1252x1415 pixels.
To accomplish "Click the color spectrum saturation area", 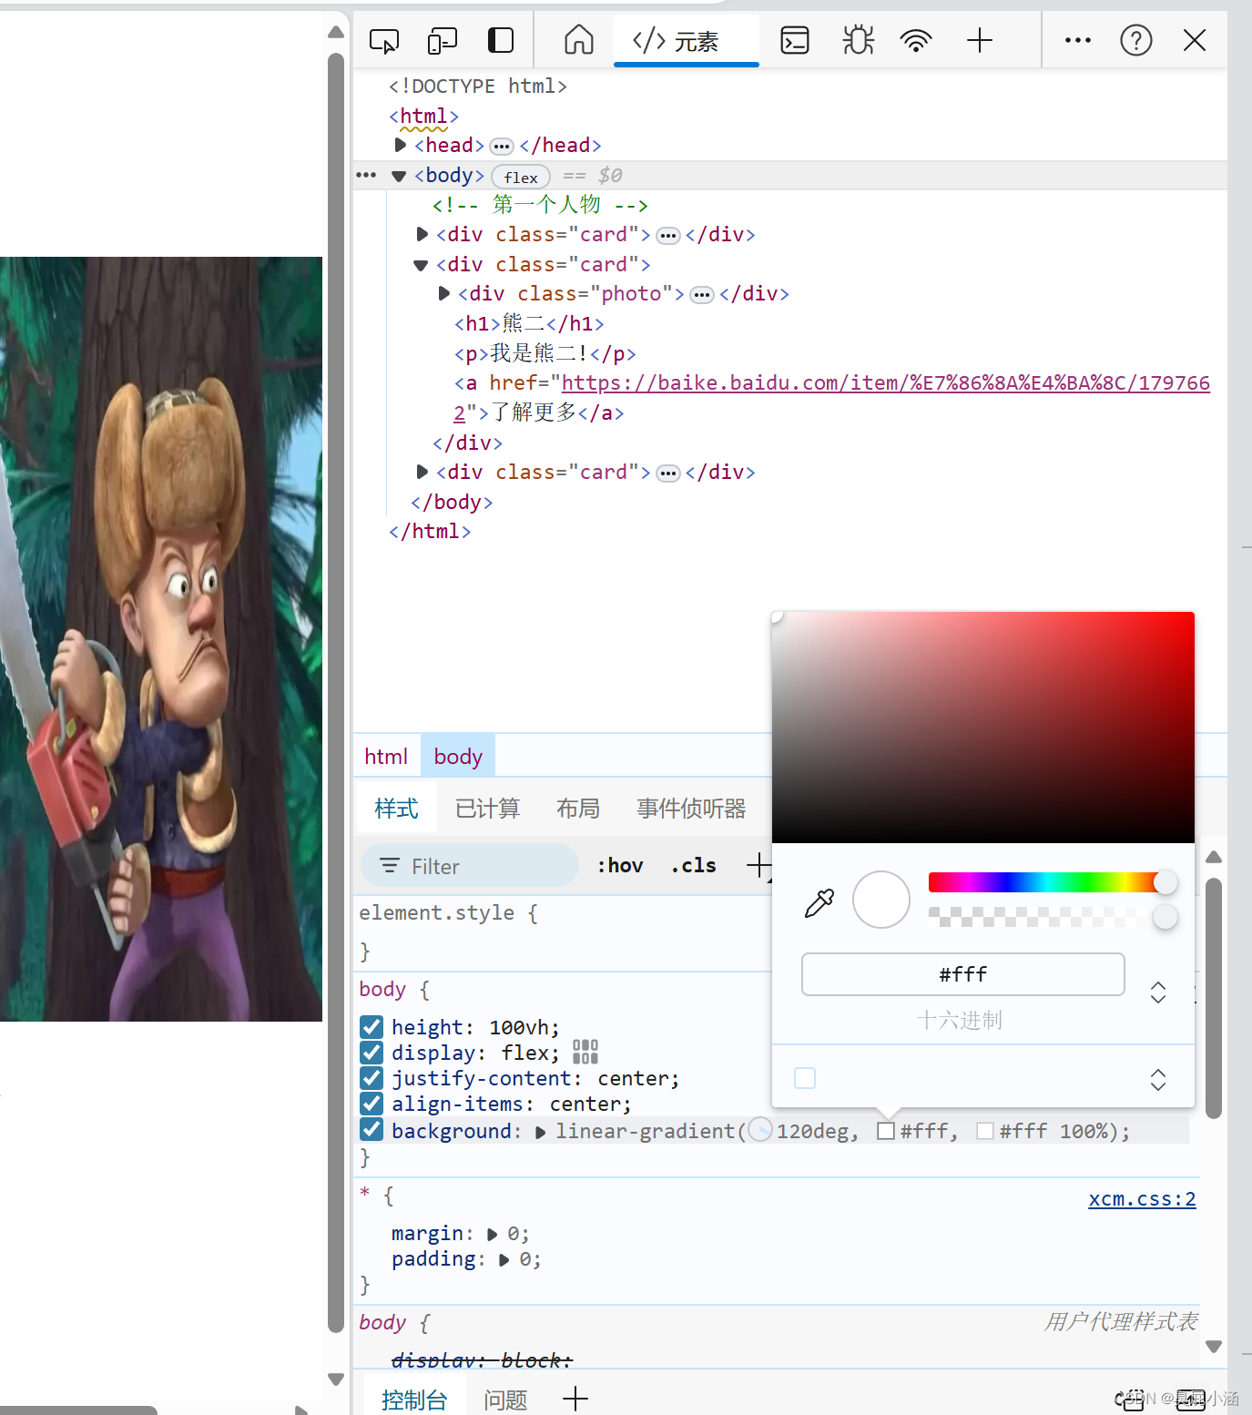I will click(983, 728).
